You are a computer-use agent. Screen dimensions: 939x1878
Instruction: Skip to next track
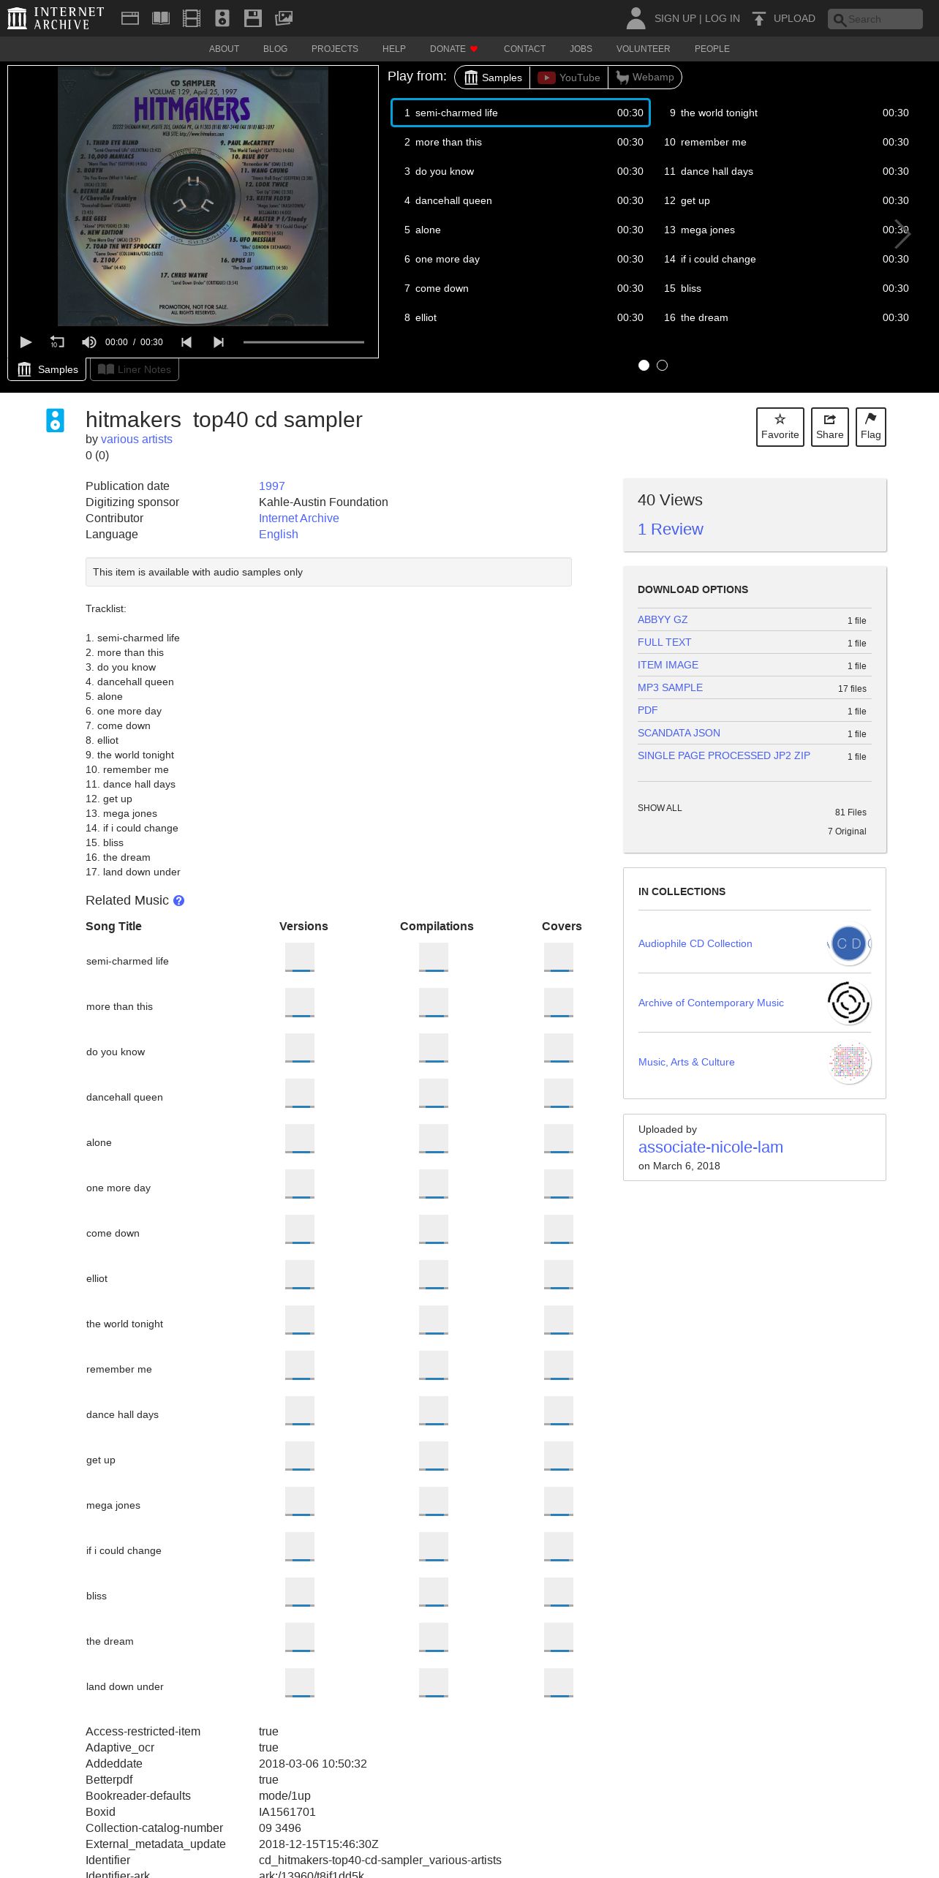pyautogui.click(x=219, y=342)
